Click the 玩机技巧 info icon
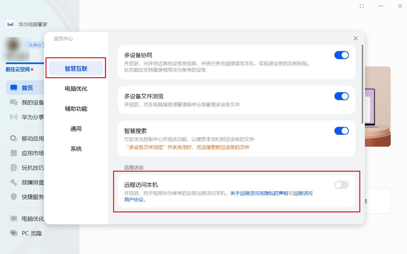 tap(14, 167)
